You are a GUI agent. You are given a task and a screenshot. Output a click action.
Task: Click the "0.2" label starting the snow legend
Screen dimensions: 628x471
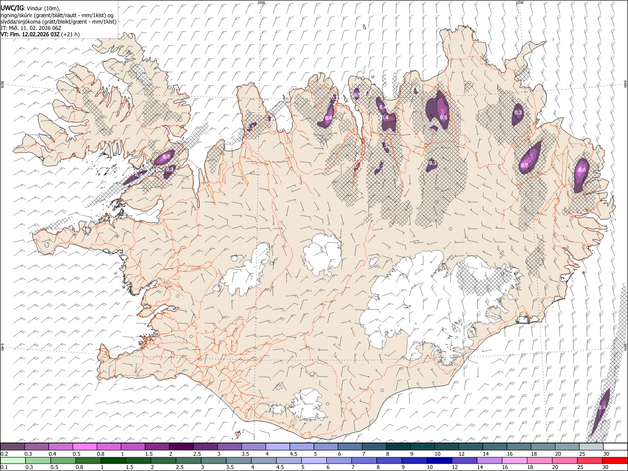point(4,454)
